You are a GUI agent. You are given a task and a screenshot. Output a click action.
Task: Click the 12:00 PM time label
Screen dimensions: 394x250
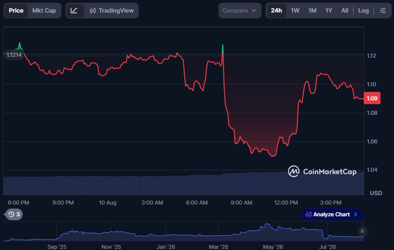[x=286, y=203]
